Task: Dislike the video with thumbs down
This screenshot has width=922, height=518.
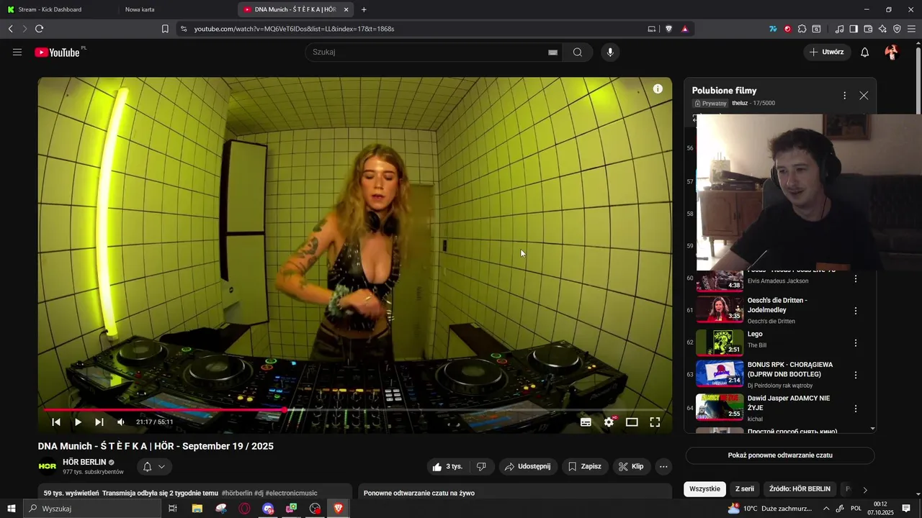Action: [x=481, y=466]
